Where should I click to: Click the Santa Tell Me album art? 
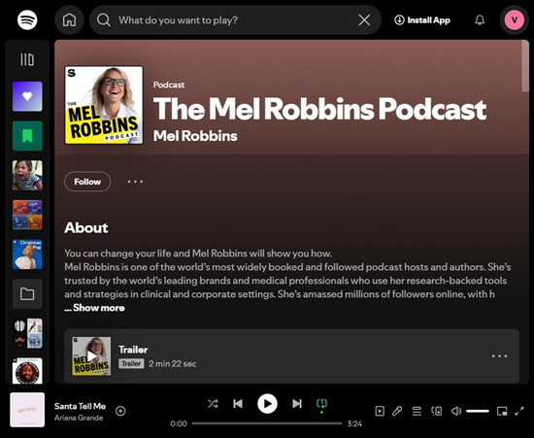tap(27, 410)
